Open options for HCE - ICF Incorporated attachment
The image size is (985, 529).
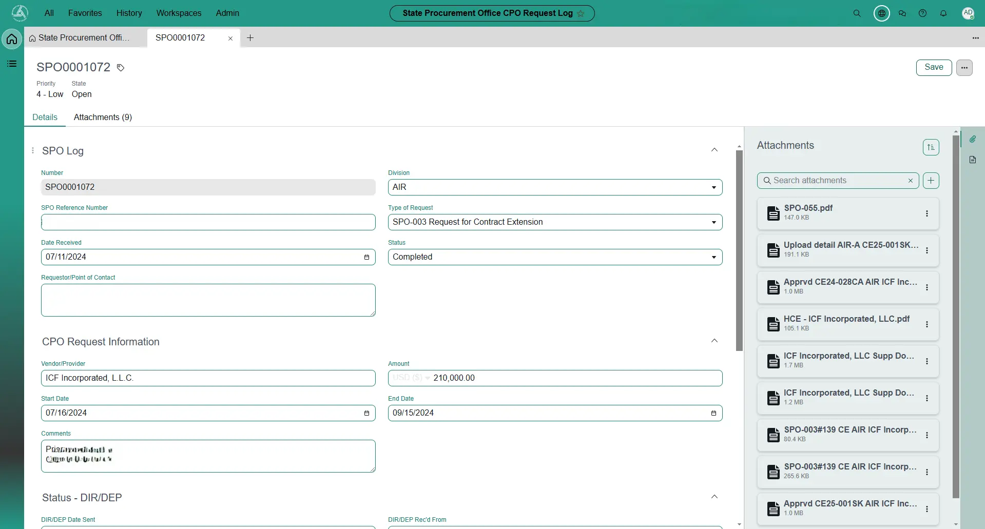(927, 324)
